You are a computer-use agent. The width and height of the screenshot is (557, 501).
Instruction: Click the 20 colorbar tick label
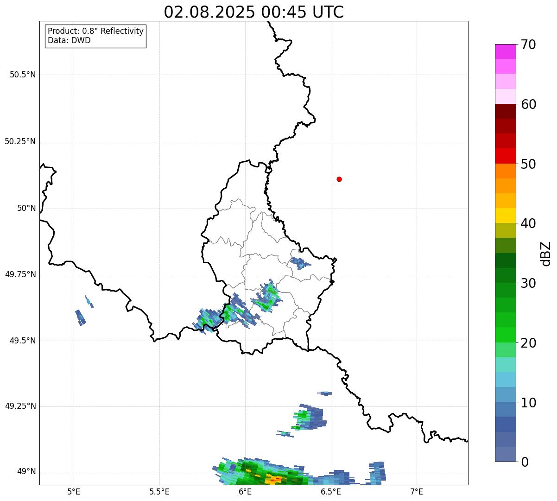pyautogui.click(x=528, y=343)
